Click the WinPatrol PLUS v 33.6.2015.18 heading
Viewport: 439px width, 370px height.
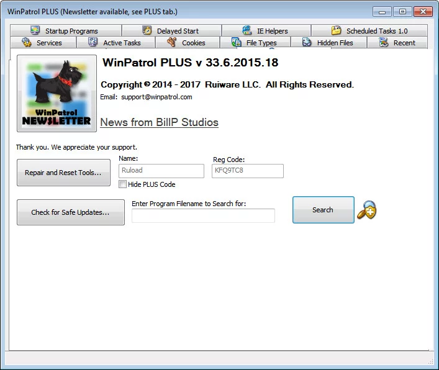[x=191, y=63]
